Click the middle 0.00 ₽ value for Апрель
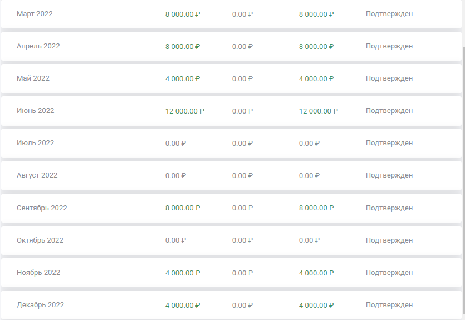 pyautogui.click(x=242, y=47)
